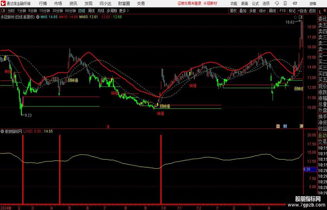Click the 永冠新材 stock name in title bar
The image size is (327, 210).
[x=210, y=3]
